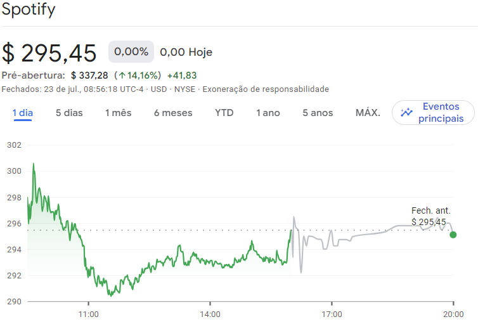Click the Fech. ant. $ 295,45 label

(x=430, y=216)
